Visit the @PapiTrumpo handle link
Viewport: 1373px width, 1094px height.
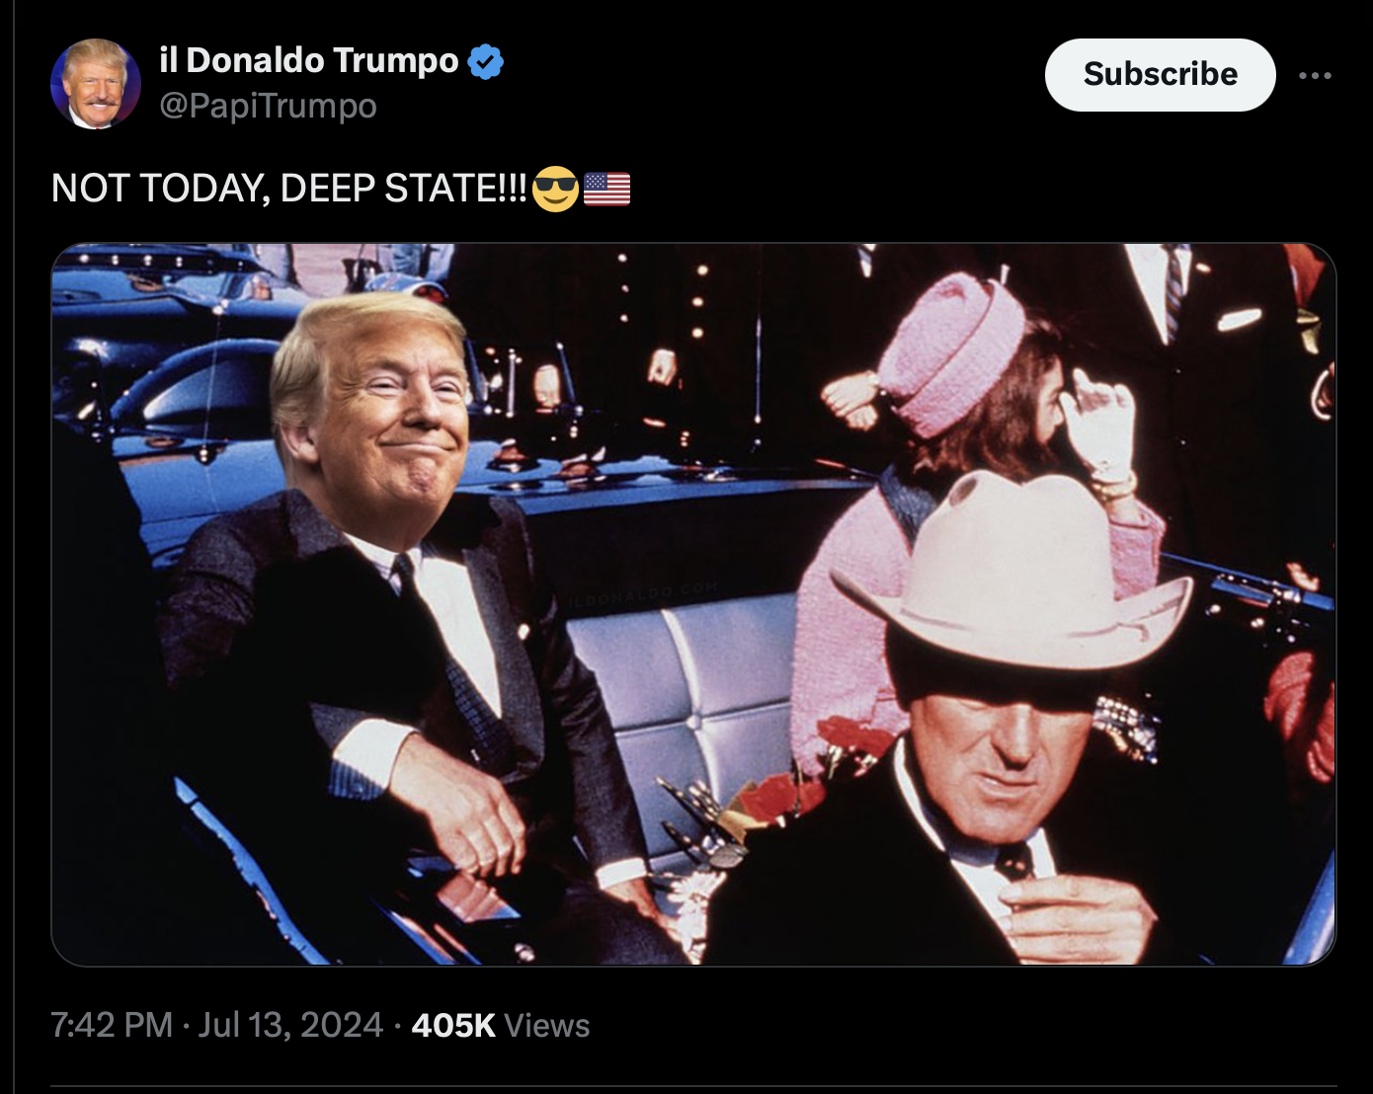268,106
